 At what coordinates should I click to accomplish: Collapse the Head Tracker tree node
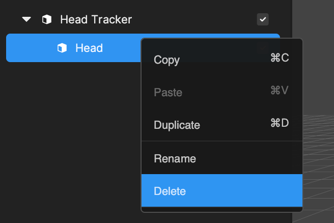26,19
